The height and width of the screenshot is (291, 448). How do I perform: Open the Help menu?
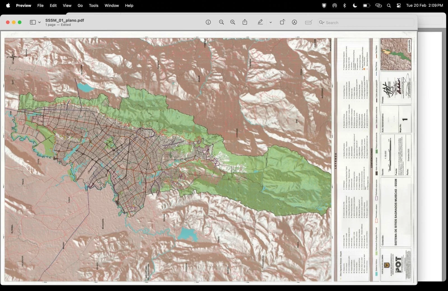click(129, 5)
